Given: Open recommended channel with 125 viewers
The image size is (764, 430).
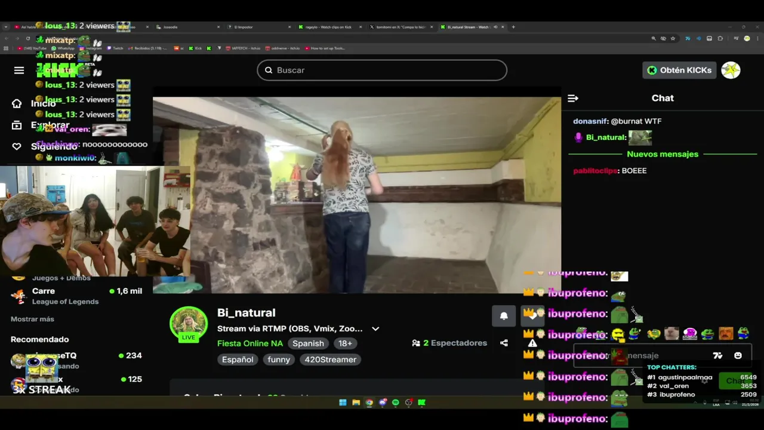Looking at the screenshot, I should (x=76, y=383).
